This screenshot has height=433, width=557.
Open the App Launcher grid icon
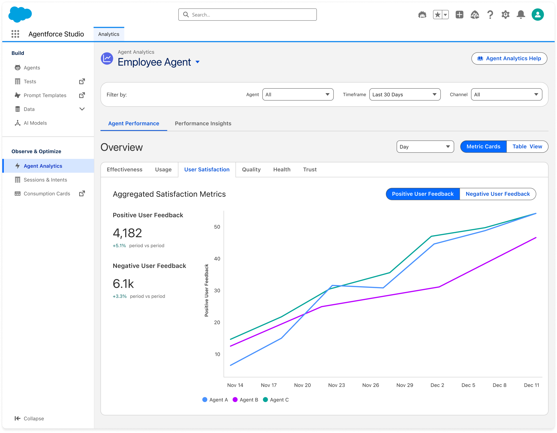(15, 34)
